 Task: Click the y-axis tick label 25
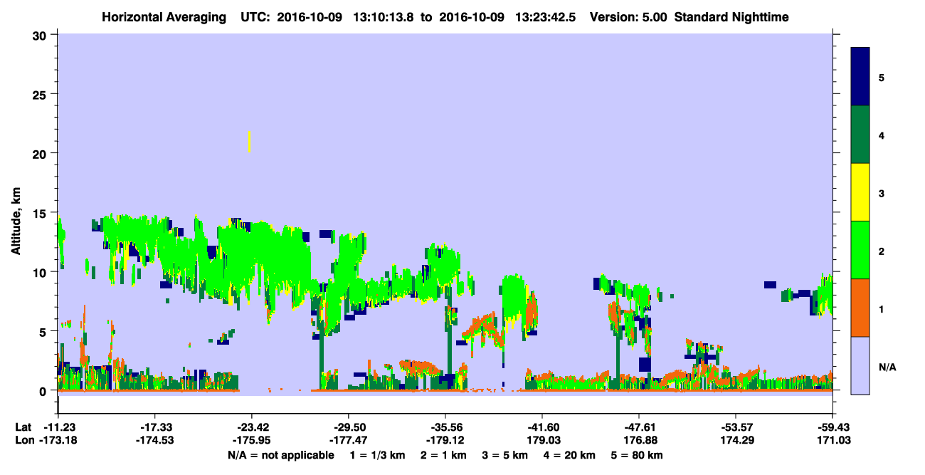(41, 94)
